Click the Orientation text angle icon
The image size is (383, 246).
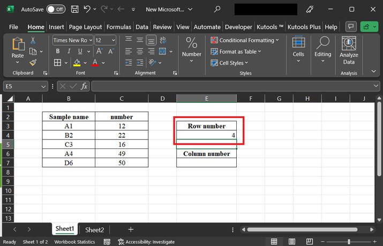[x=153, y=63]
